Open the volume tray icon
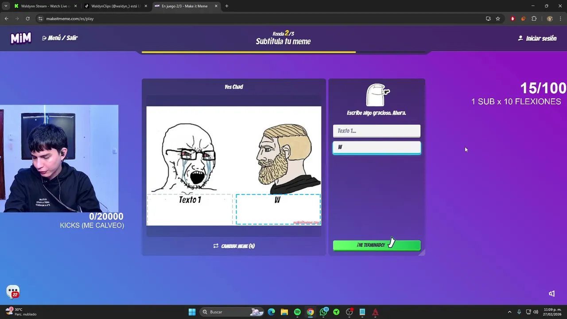Viewport: 567px width, 319px height. point(536,312)
